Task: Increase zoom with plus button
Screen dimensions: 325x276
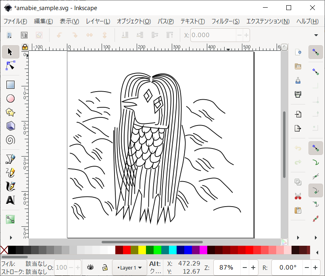Action: pos(253,268)
